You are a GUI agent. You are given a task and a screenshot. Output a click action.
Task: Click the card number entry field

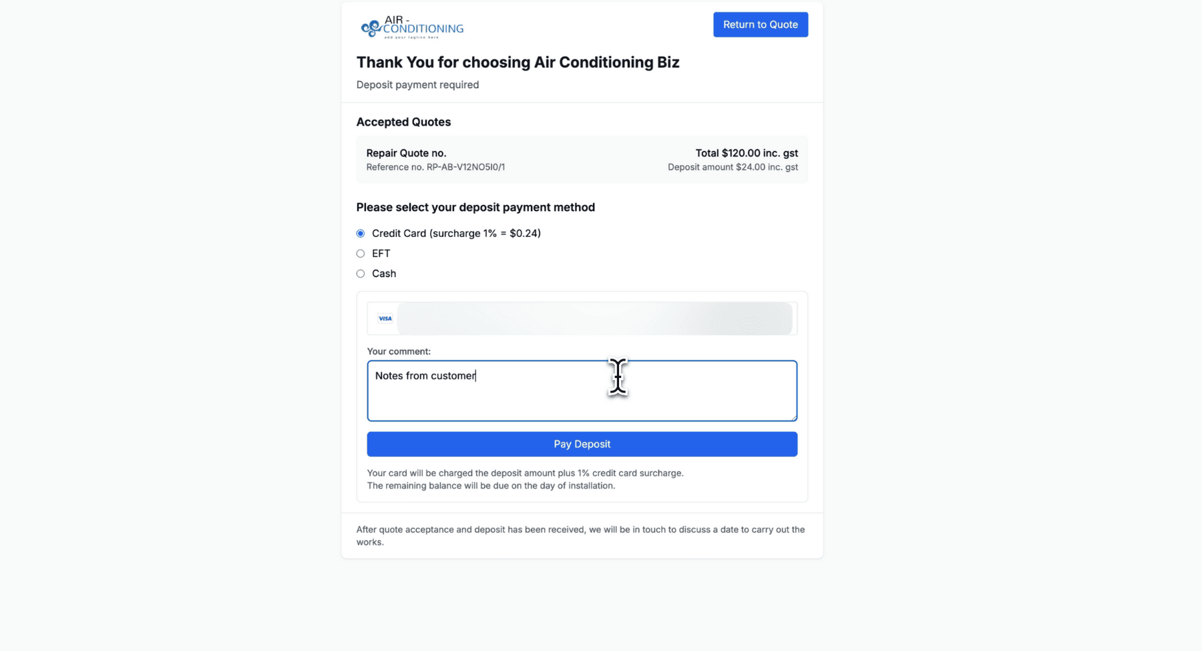pyautogui.click(x=594, y=318)
